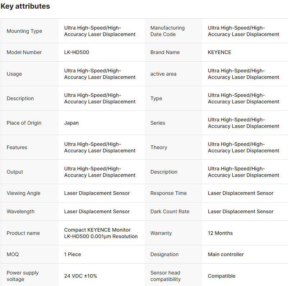
Task: Click the Viewing Angle label
Action: coord(23,193)
